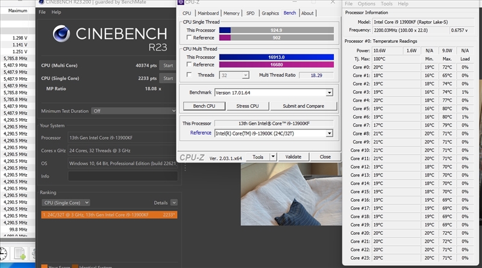Start the CPU Multi Core test
482x268 pixels.
click(168, 66)
